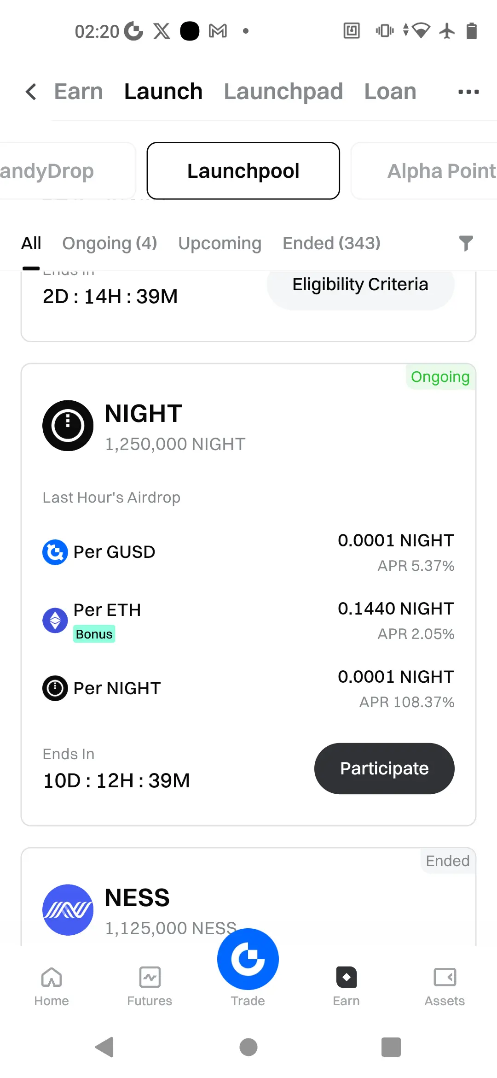
Task: Filter by Ongoing (4) pools
Action: [110, 243]
